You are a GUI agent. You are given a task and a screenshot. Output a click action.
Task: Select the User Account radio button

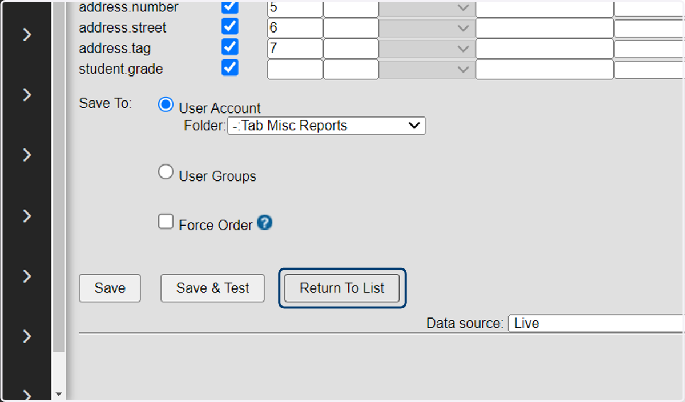point(166,104)
